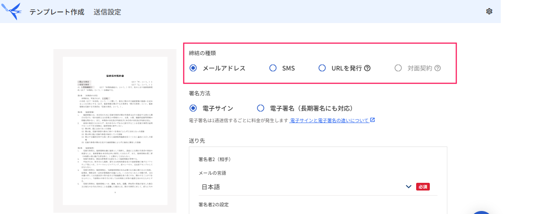This screenshot has width=549, height=214.
Task: Choose 電子署名（長期署名にも対応） method
Action: (261, 108)
